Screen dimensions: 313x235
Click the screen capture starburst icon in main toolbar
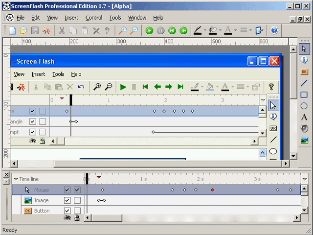(x=46, y=30)
